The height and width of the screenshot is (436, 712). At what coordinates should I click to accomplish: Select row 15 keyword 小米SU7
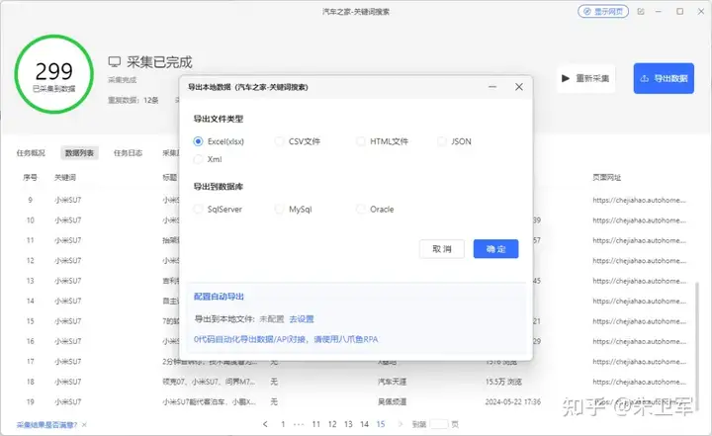68,321
